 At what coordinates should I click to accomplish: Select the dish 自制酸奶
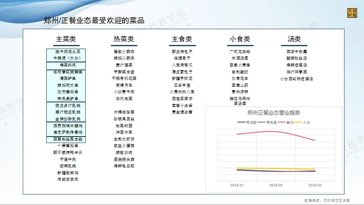240,72
